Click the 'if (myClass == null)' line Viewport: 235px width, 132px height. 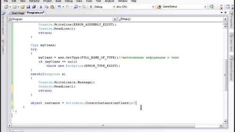(58, 62)
